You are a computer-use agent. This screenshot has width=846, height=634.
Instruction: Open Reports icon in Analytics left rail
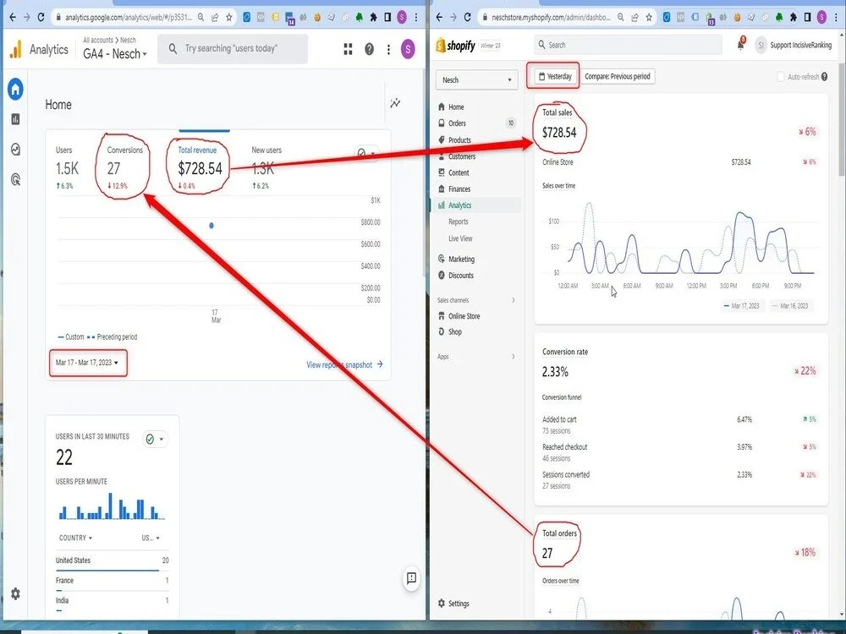click(15, 119)
